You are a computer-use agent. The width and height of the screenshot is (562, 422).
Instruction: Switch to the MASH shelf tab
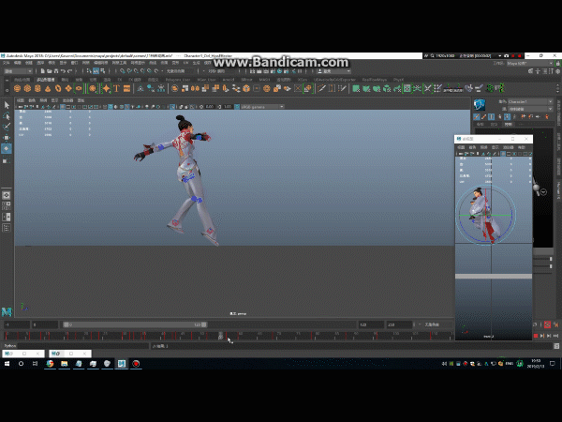click(264, 80)
